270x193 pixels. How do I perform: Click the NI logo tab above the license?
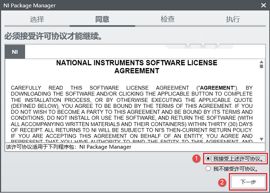(x=15, y=52)
